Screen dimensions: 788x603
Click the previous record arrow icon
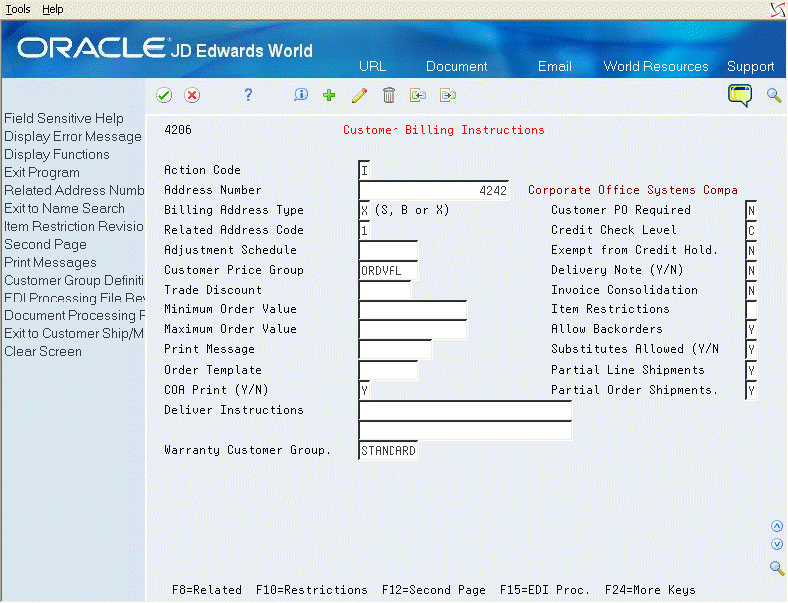(418, 95)
